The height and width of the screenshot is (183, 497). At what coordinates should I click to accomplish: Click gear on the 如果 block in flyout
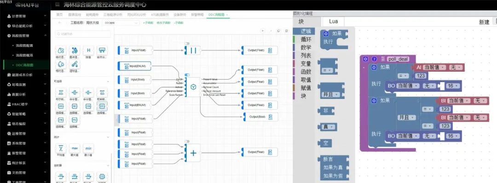(x=326, y=34)
